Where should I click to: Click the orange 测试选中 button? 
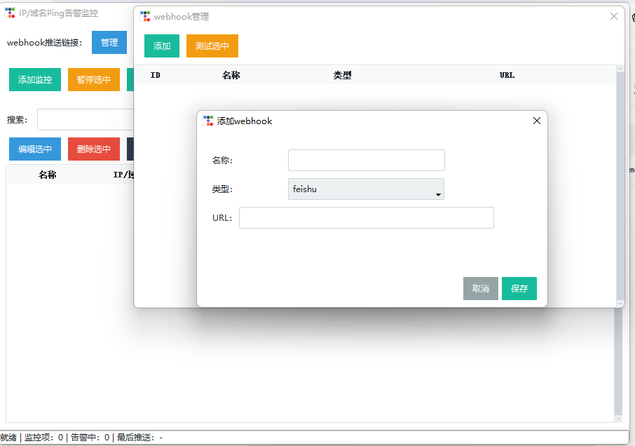212,46
